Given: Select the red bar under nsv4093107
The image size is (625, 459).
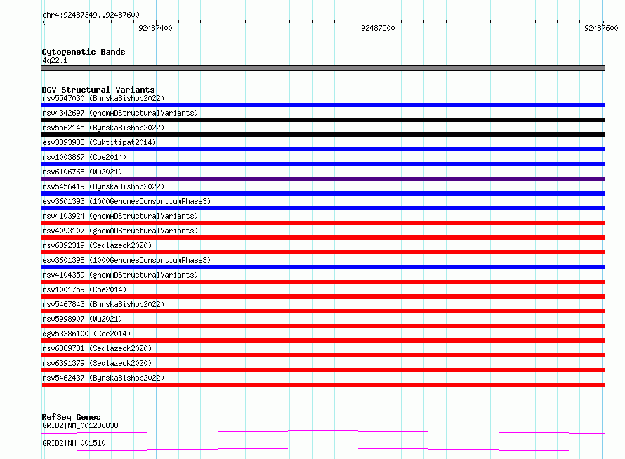Looking at the screenshot, I should pos(323,238).
